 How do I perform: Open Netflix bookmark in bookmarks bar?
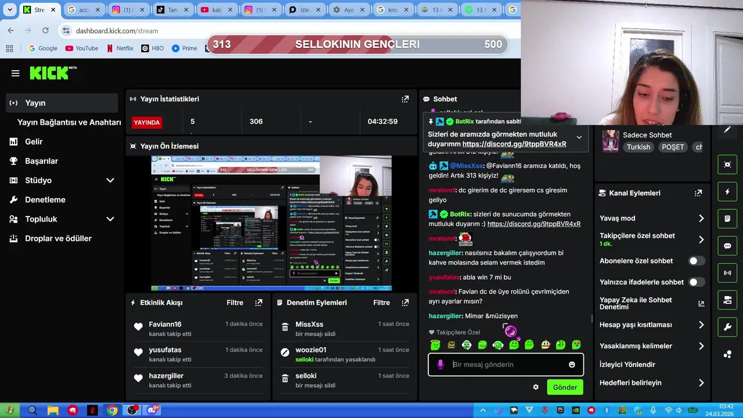tap(120, 48)
